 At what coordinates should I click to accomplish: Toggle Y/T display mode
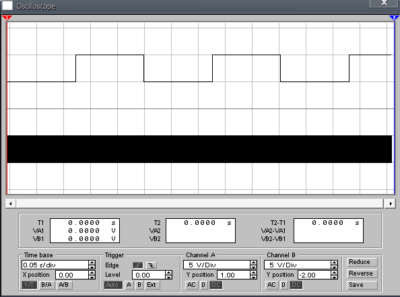[30, 285]
